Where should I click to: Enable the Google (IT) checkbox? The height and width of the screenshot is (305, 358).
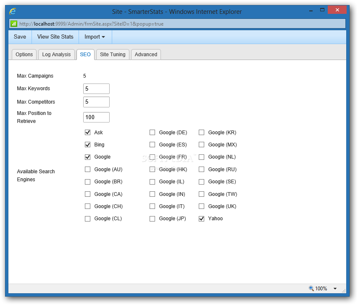pyautogui.click(x=152, y=206)
